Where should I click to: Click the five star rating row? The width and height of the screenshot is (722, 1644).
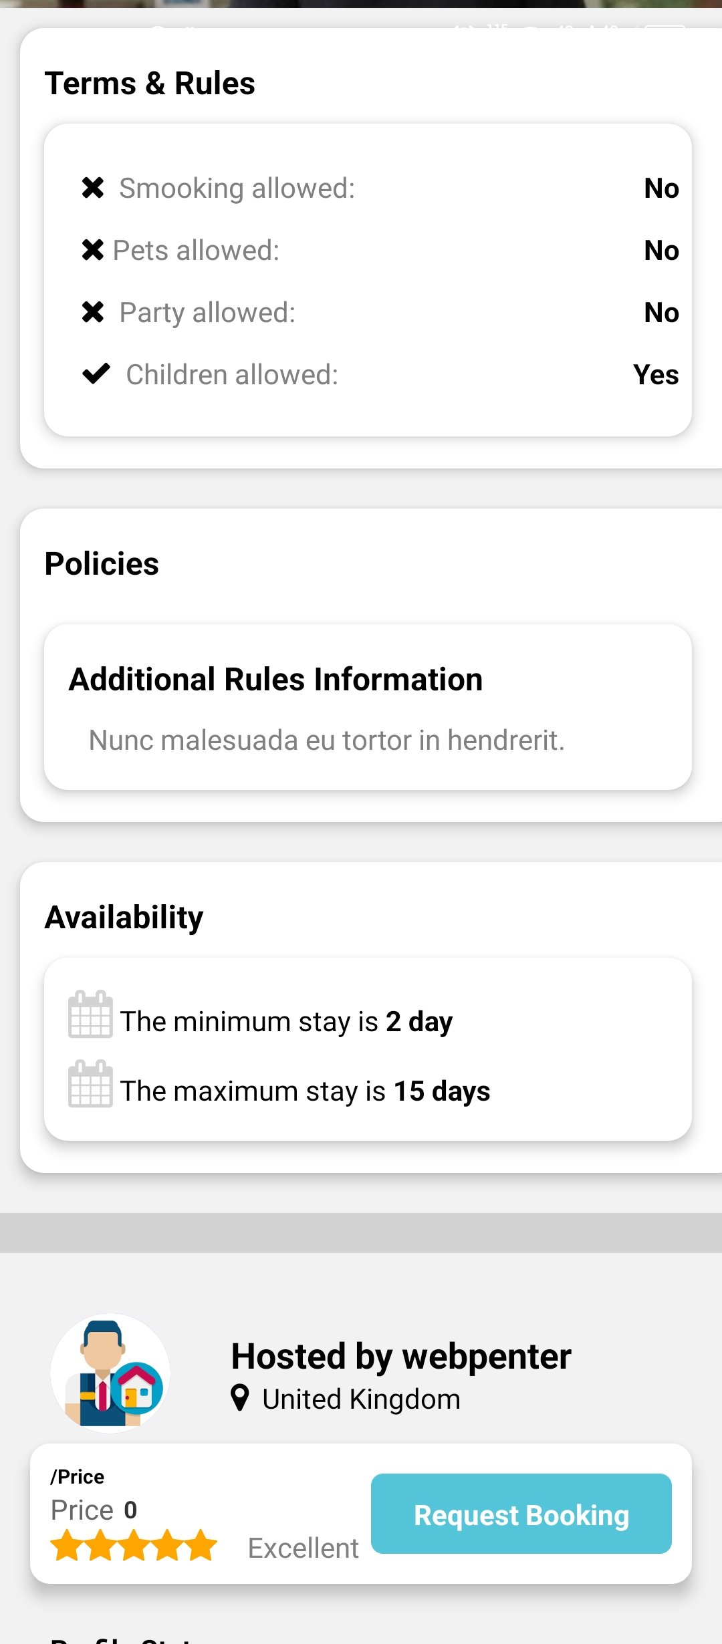(134, 1546)
